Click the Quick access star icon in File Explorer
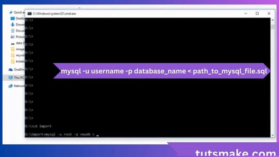 (11, 12)
